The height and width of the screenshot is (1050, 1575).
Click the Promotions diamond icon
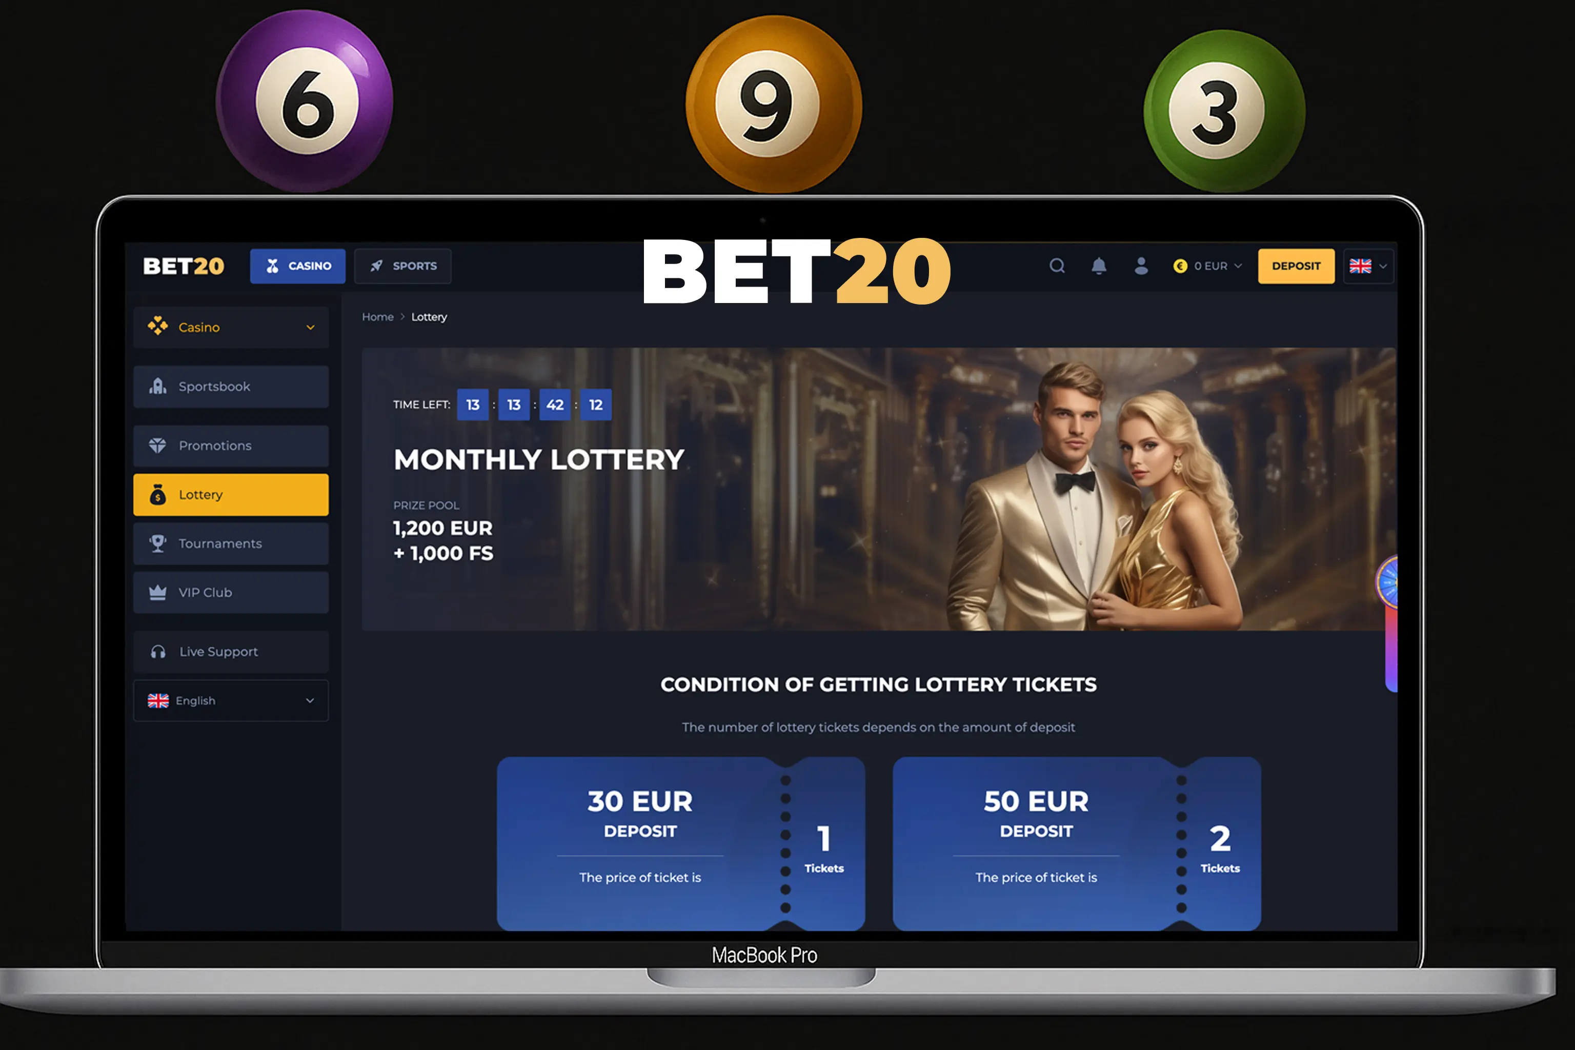coord(157,446)
